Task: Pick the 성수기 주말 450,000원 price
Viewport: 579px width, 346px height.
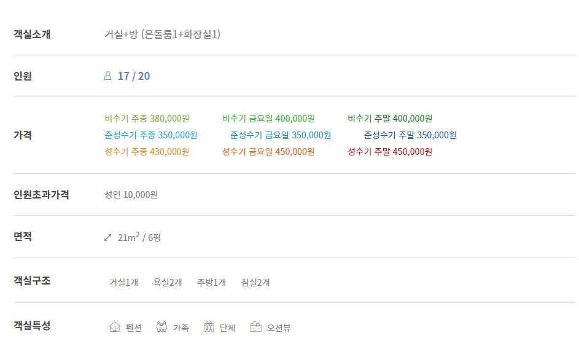Action: [x=390, y=152]
